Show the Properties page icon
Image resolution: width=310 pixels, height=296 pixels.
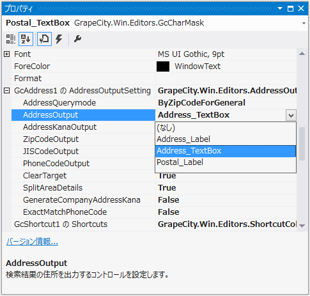pyautogui.click(x=44, y=39)
